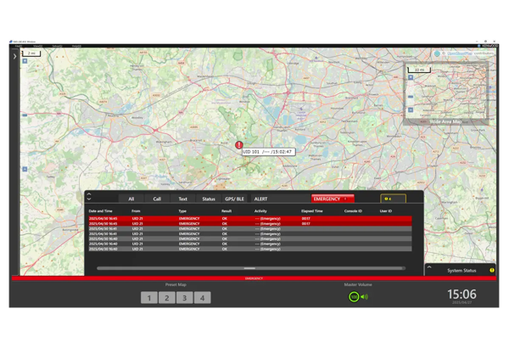Screen dimensions: 509x348
Task: Click the System Status warning icon
Action: [492, 270]
